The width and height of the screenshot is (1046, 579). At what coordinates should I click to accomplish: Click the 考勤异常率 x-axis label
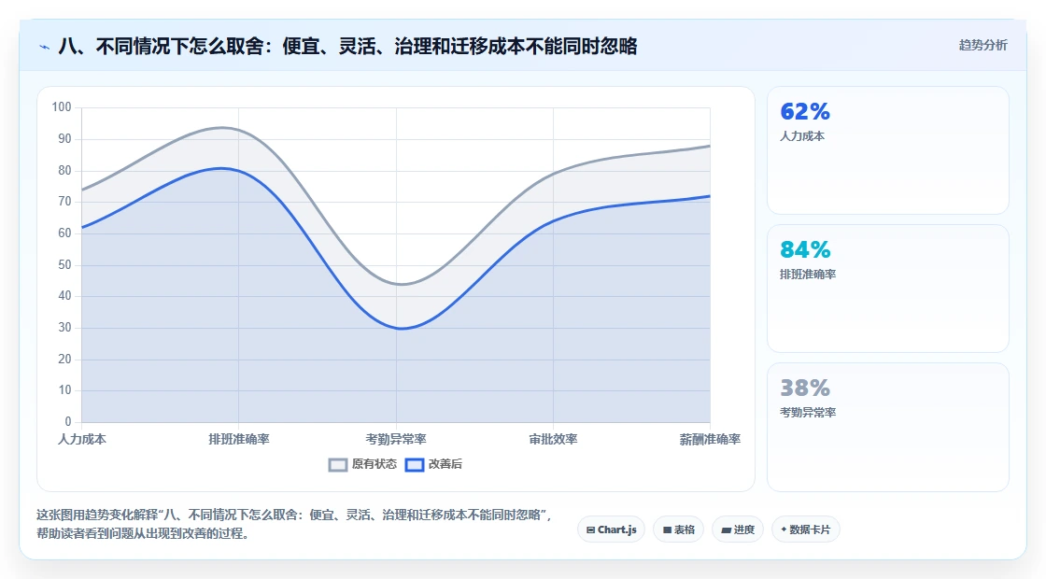pyautogui.click(x=396, y=439)
